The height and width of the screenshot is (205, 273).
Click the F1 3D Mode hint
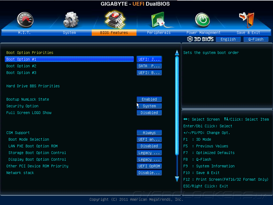point(197,139)
